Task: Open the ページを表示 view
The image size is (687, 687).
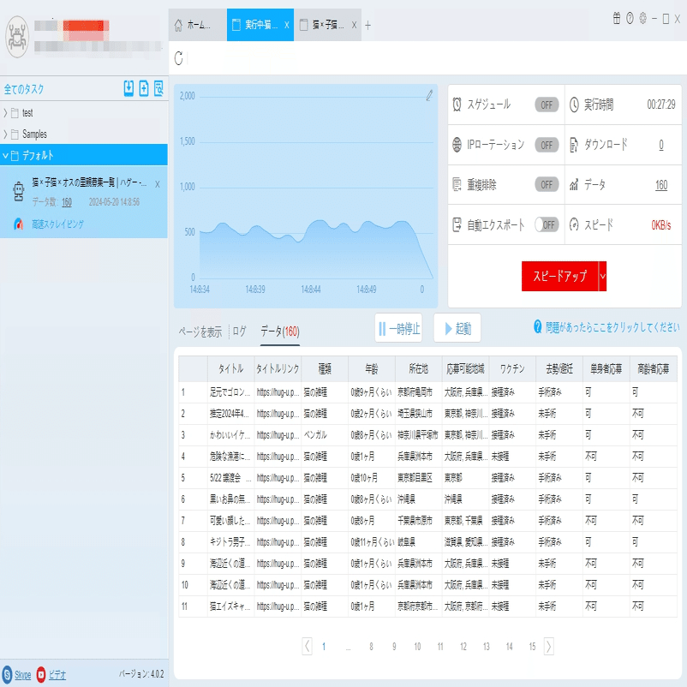Action: coord(200,332)
